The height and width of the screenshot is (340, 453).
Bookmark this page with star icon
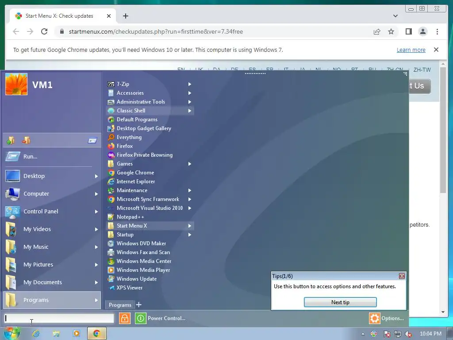391,31
